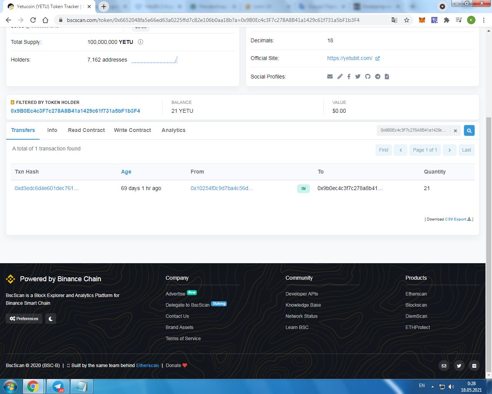The width and height of the screenshot is (492, 394).
Task: Open the GitHub social profile icon
Action: (368, 77)
